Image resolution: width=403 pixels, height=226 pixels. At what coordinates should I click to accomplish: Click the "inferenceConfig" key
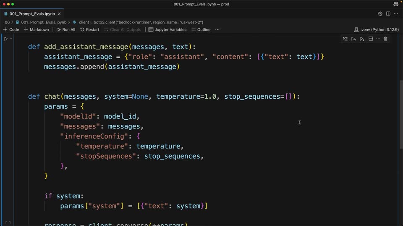(x=94, y=136)
